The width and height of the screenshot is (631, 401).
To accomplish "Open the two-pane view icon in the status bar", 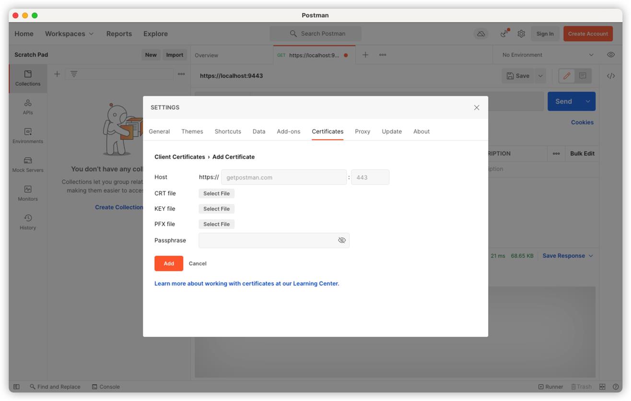I will point(602,387).
